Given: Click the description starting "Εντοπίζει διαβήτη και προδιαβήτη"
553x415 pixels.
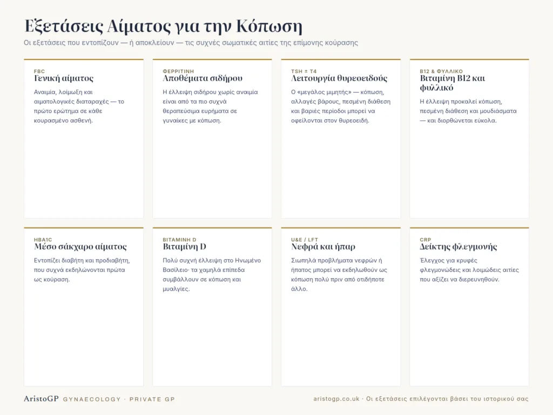Looking at the screenshot, I should pos(82,270).
